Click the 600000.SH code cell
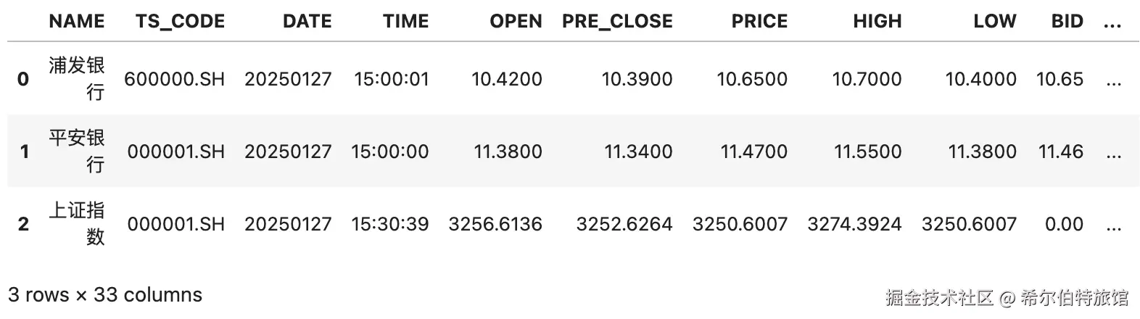Screen dimensions: 1140x319 175,79
